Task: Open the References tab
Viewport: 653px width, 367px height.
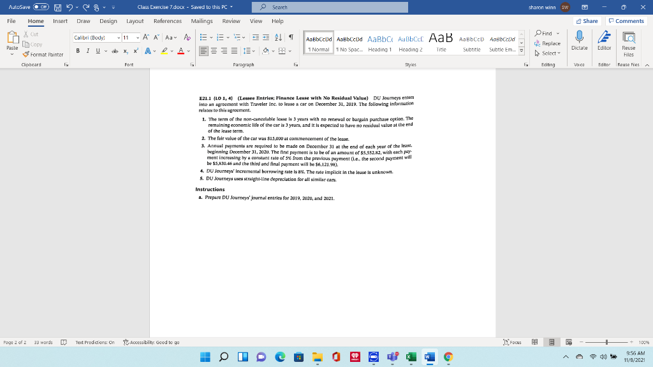Action: [x=167, y=20]
